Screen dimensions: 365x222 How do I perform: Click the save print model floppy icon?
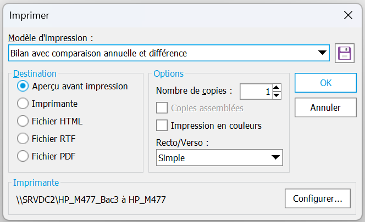pyautogui.click(x=344, y=53)
